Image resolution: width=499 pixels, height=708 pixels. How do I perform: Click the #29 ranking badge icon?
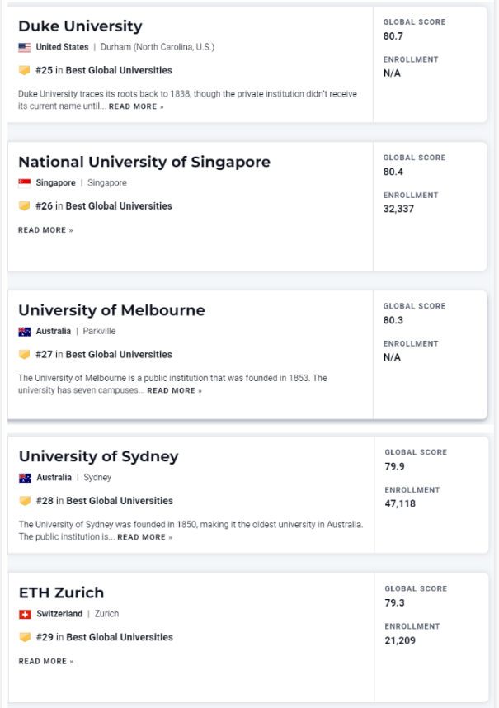click(x=25, y=637)
